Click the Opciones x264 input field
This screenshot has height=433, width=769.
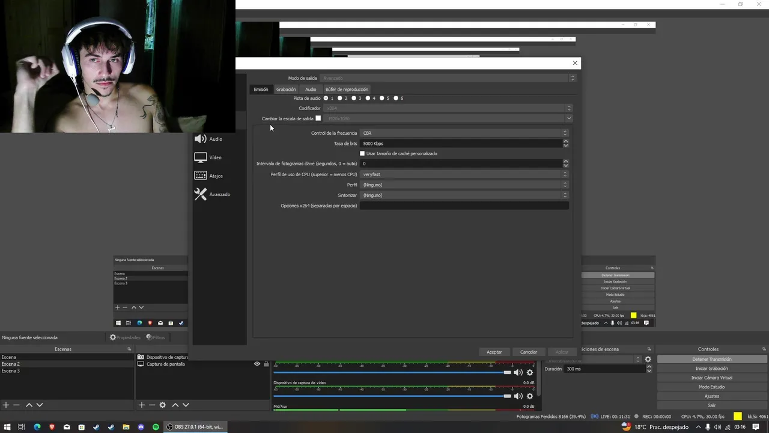tap(464, 206)
